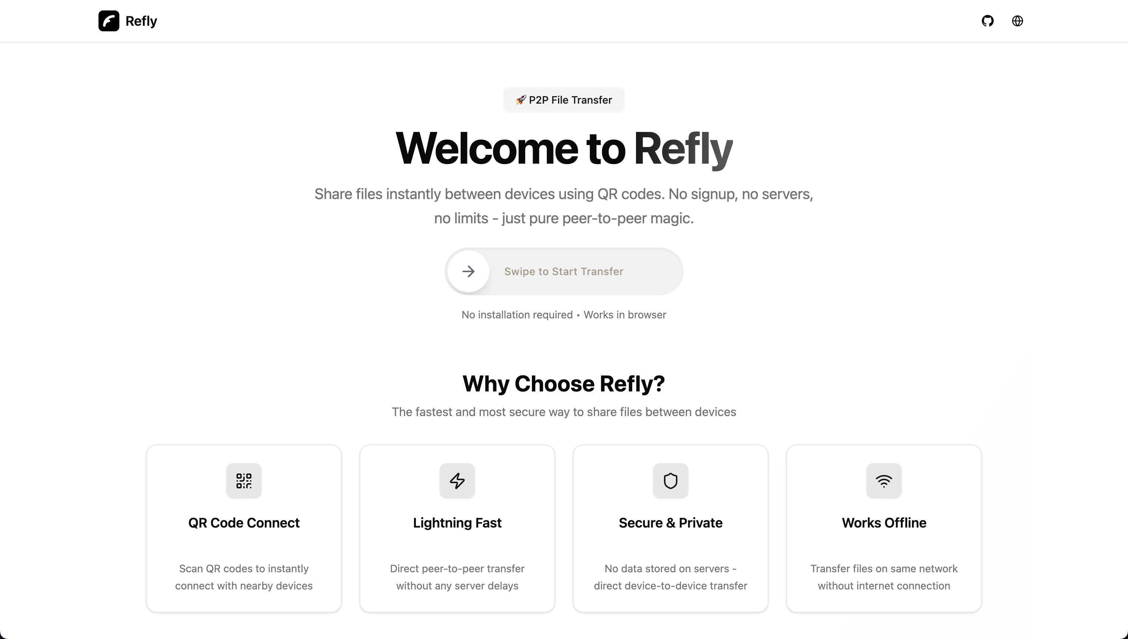This screenshot has width=1128, height=639.
Task: Click the P2P File Transfer badge
Action: tap(564, 100)
